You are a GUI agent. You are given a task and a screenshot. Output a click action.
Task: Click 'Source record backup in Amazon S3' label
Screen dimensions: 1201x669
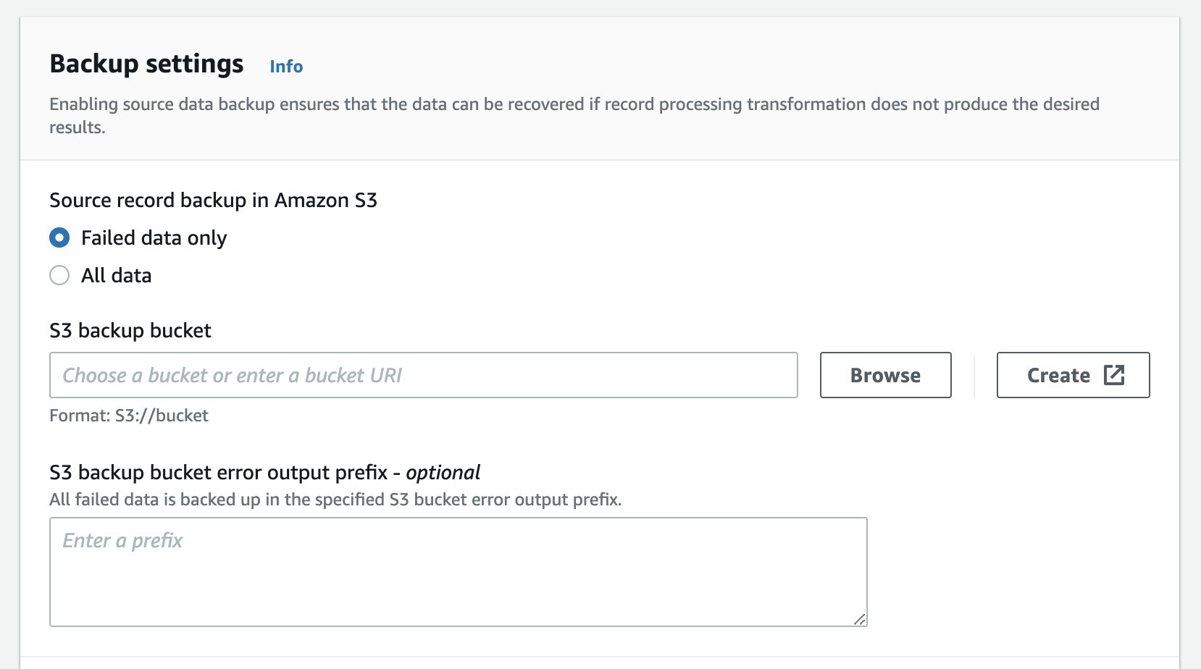(213, 201)
